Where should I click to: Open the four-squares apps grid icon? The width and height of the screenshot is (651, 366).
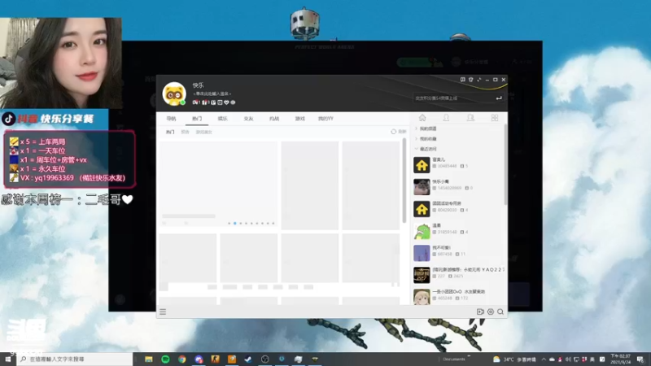[495, 118]
